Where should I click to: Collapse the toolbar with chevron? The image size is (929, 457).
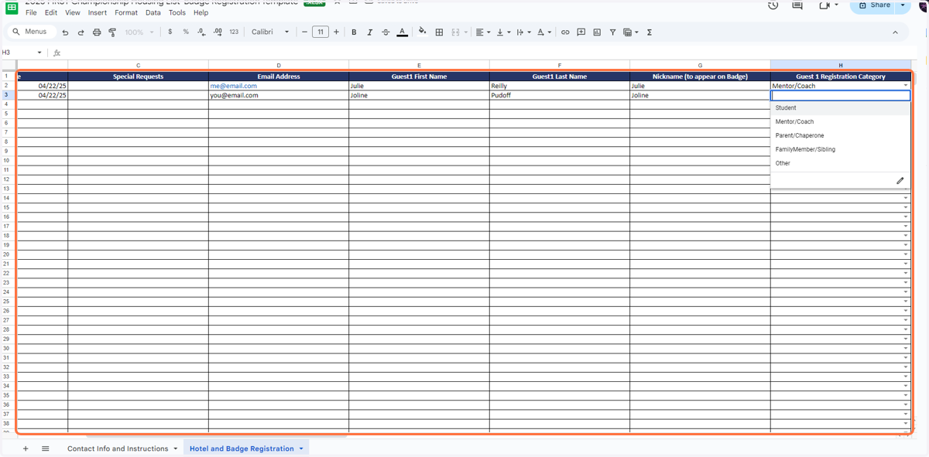click(x=896, y=32)
